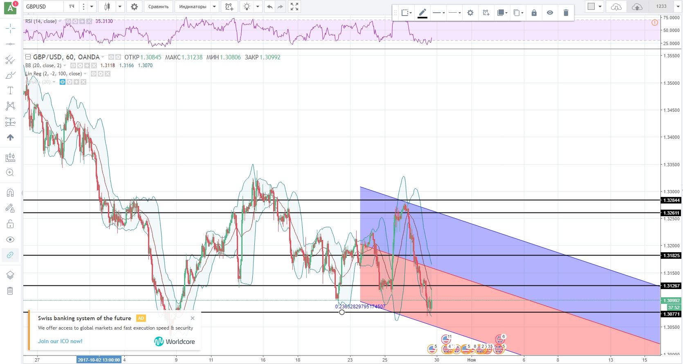Lock the drawing with padlock icon
The width and height of the screenshot is (683, 364).
coord(534,13)
